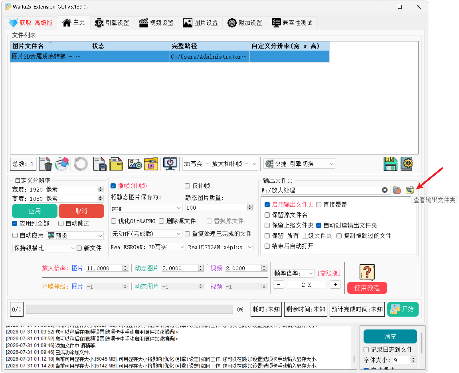Click the [高级版] link
Image resolution: width=459 pixels, height=373 pixels.
(x=329, y=273)
